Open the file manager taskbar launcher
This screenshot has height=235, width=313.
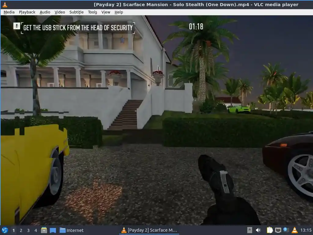44,230
